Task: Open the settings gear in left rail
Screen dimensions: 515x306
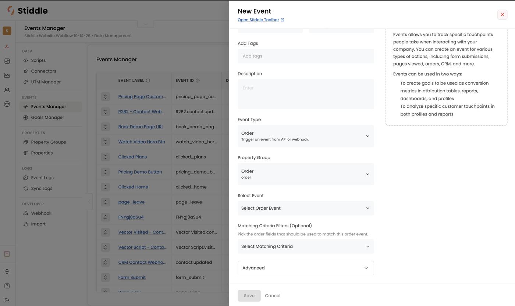Action: click(x=7, y=271)
